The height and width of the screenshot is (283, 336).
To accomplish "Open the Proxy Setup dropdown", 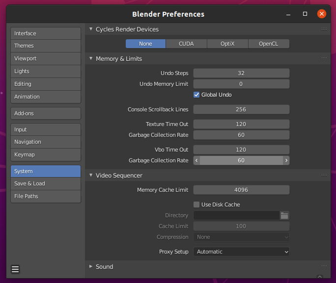I will click(x=241, y=252).
